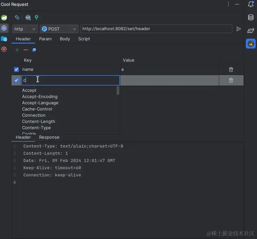
Task: Click the Spring leaf icon in sidebar
Action: tap(4, 17)
